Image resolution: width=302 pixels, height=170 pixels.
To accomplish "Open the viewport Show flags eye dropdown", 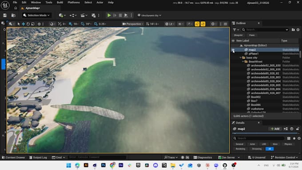I will tap(181, 24).
